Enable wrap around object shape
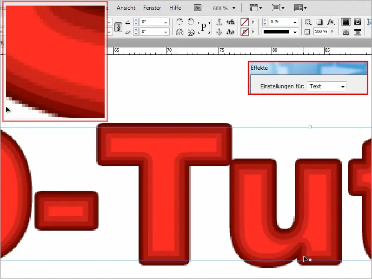 346,32
